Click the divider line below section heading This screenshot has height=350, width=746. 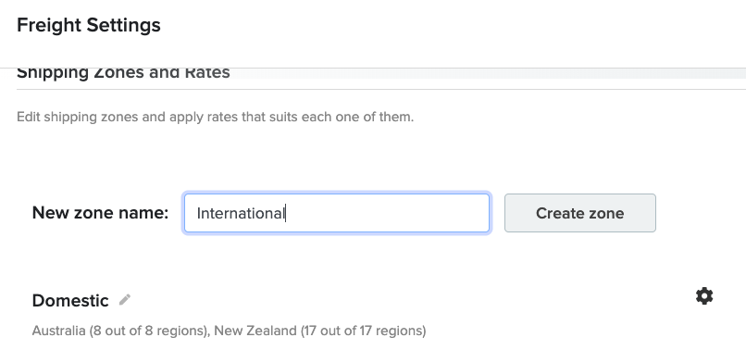pyautogui.click(x=381, y=89)
